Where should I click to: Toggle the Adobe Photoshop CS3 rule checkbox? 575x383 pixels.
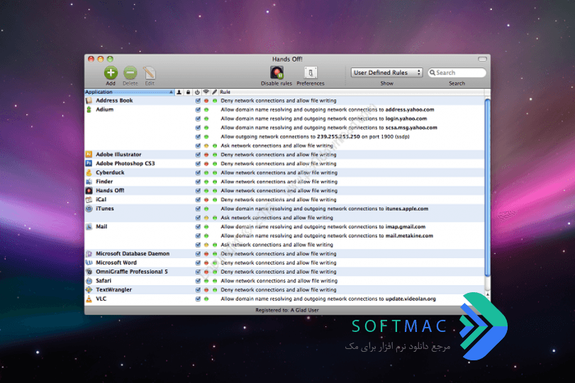[x=198, y=164]
